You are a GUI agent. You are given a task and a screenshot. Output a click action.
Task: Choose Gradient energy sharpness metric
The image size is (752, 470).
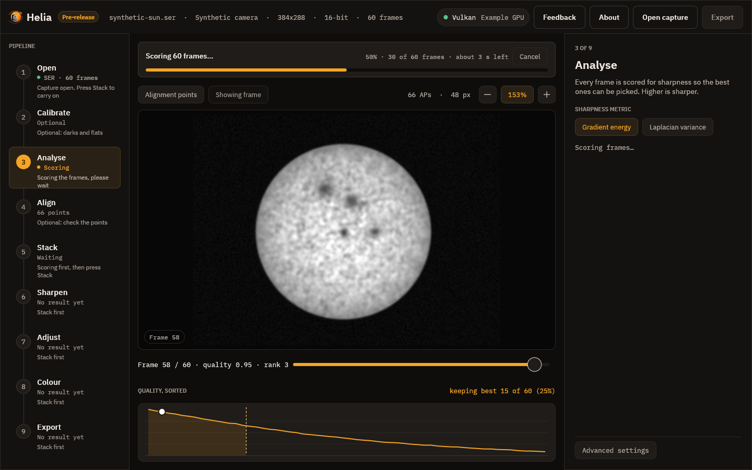(606, 127)
